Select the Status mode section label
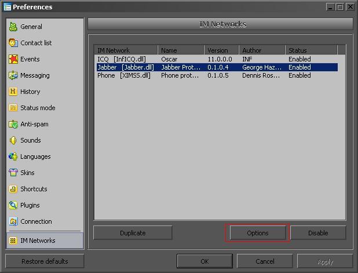 coord(38,108)
